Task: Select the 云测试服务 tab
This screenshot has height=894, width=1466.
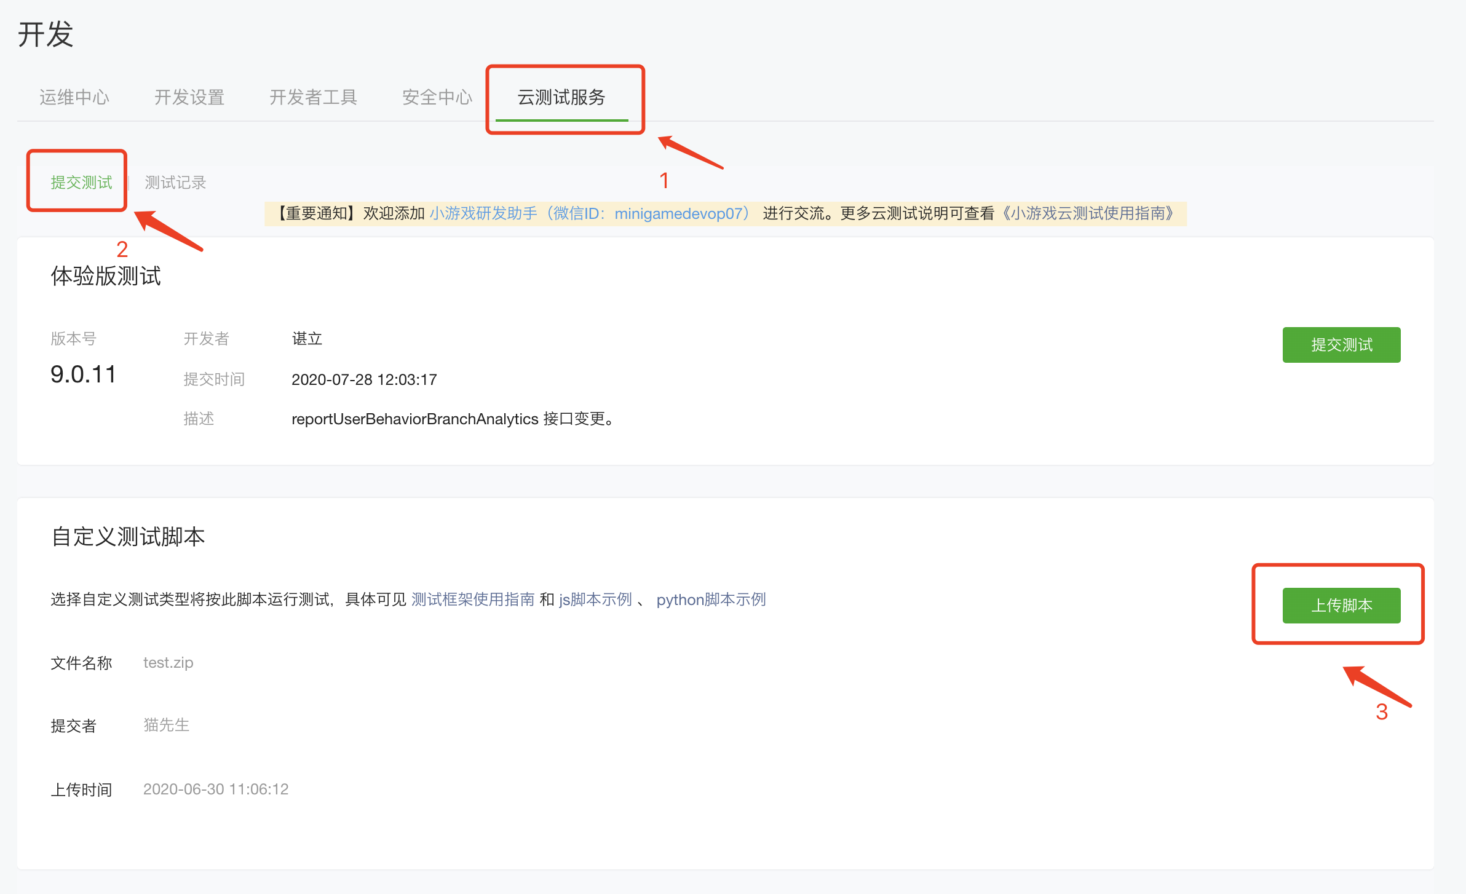Action: point(561,97)
